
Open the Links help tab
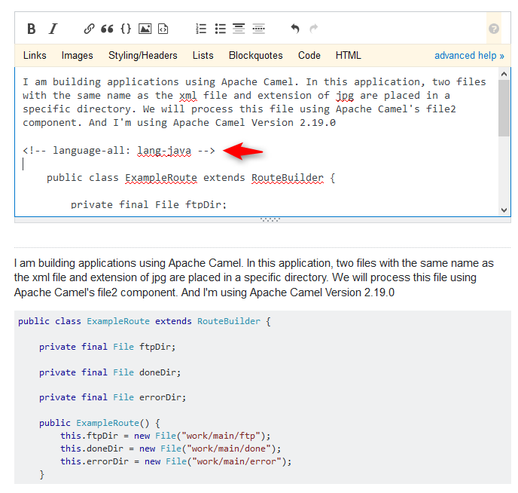tap(35, 55)
